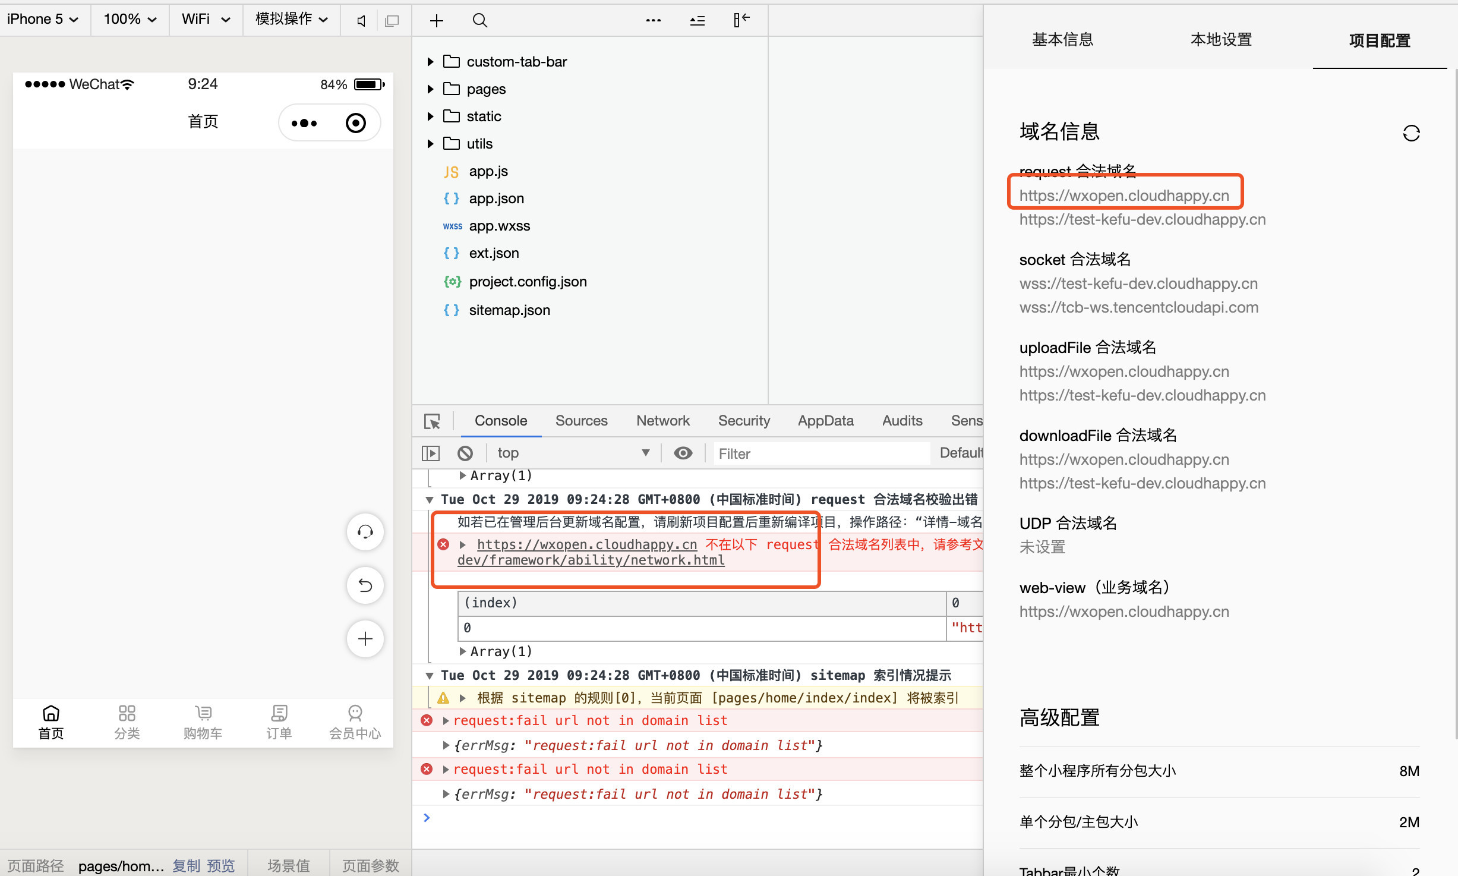
Task: Collapse the file tree panel icon
Action: point(741,21)
